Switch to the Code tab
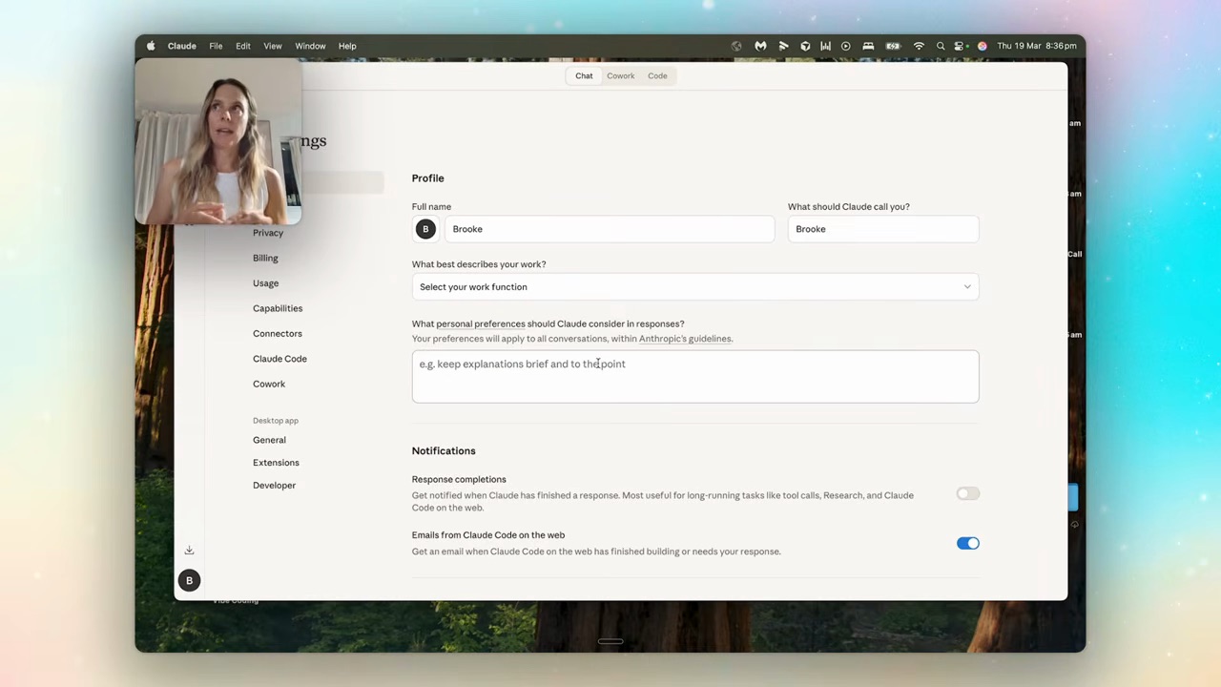 point(657,75)
